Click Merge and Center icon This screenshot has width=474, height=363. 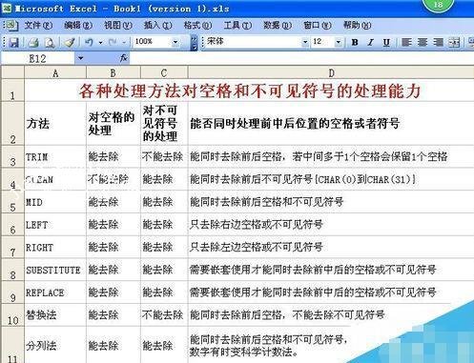[x=454, y=42]
